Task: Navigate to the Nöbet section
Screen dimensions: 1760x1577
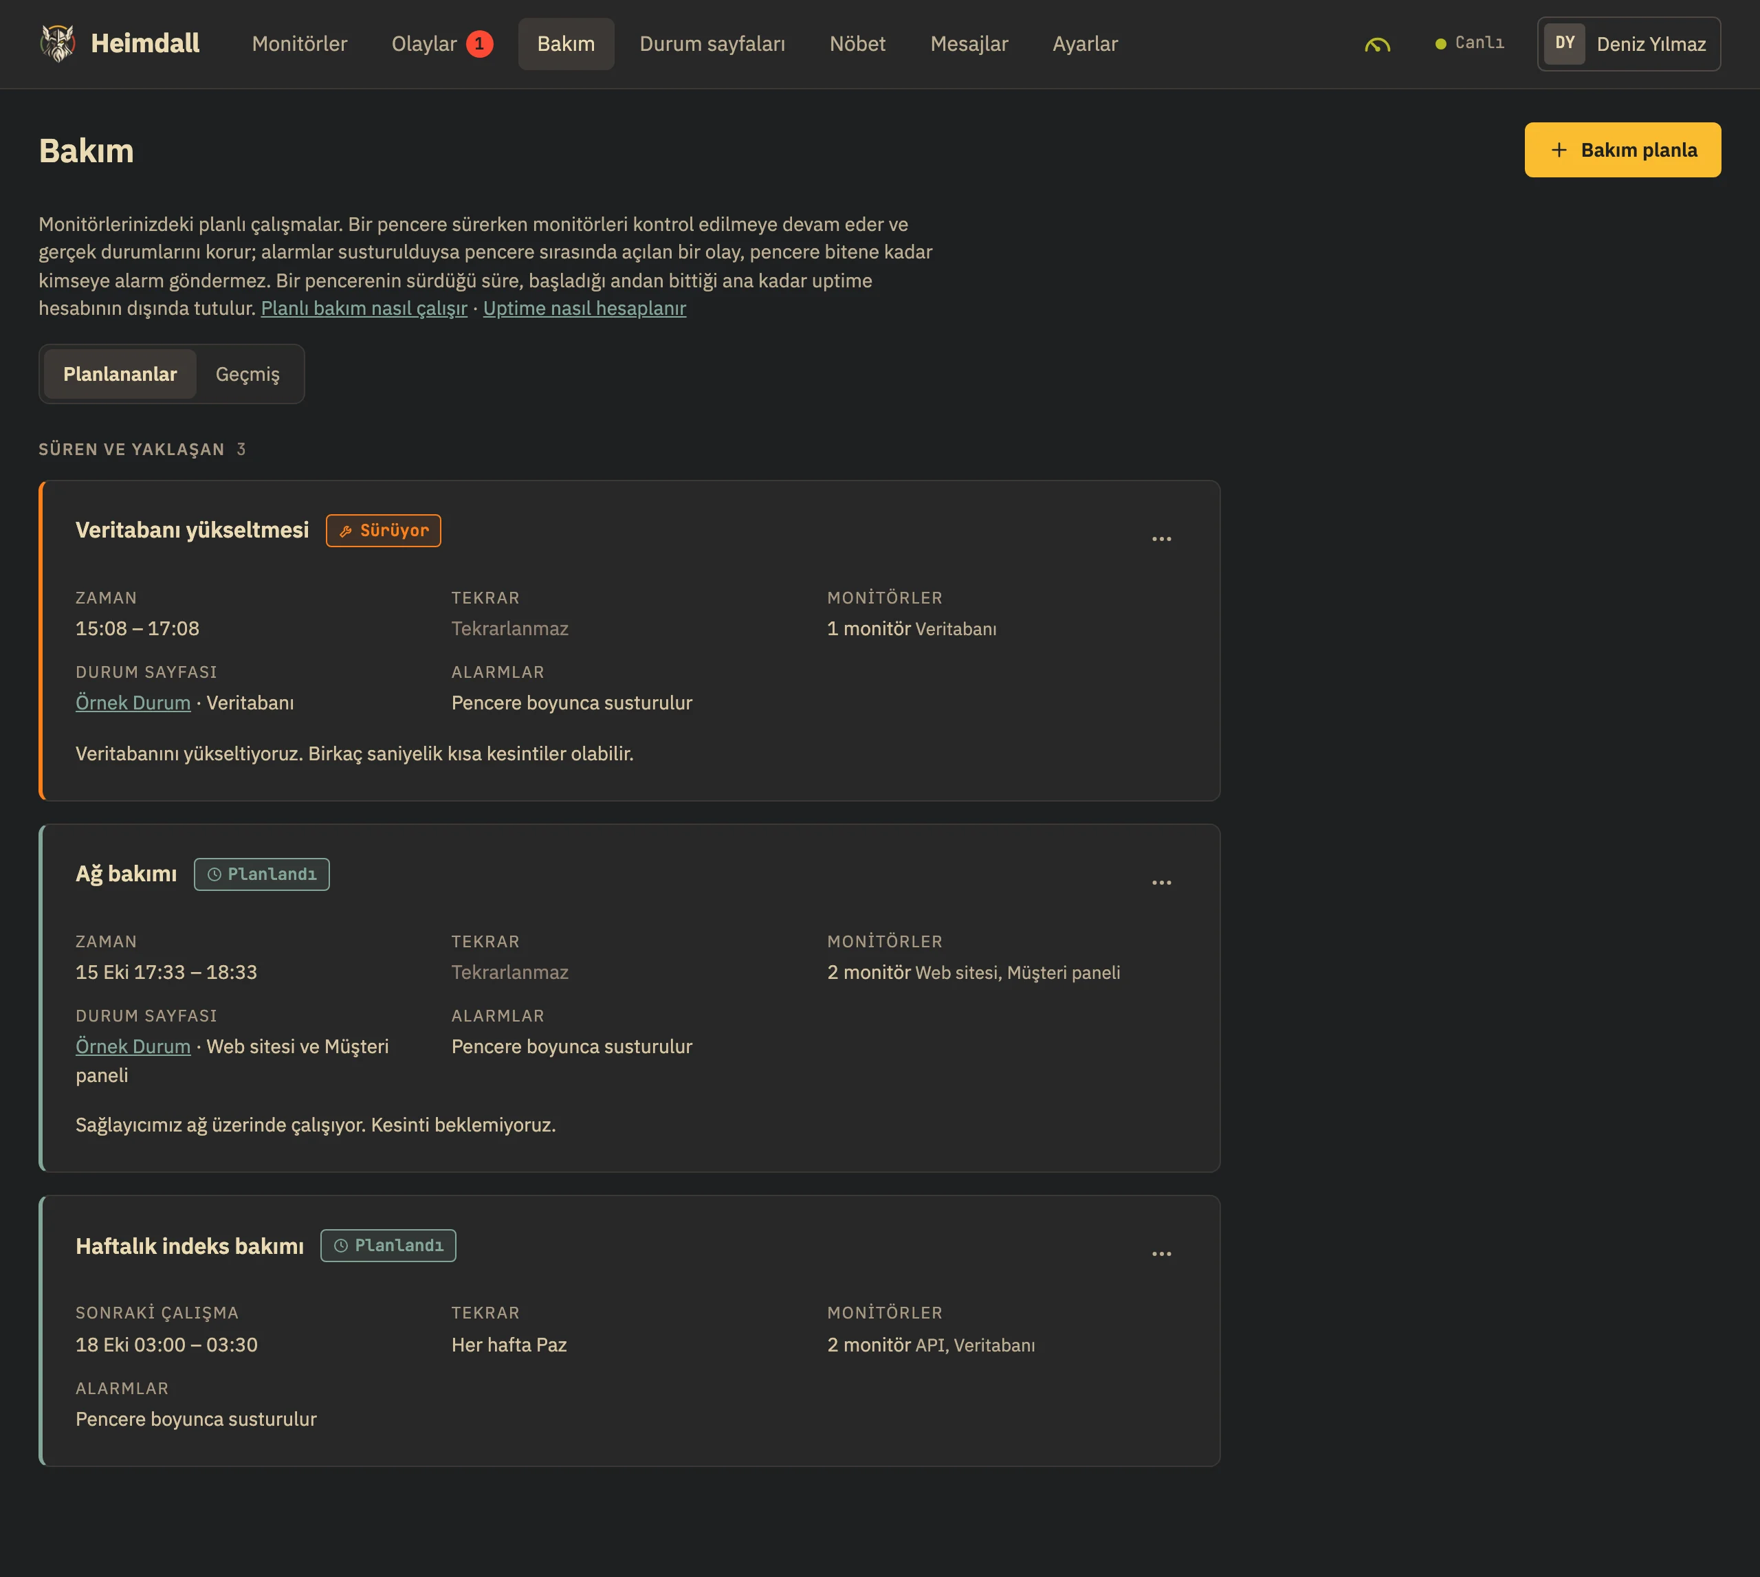Action: pyautogui.click(x=857, y=43)
